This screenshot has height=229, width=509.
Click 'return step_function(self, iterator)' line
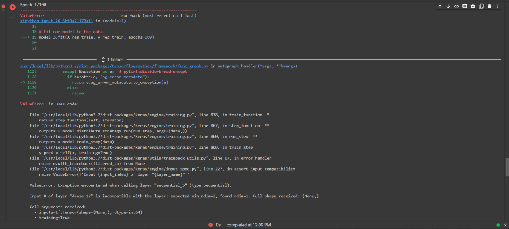click(81, 120)
